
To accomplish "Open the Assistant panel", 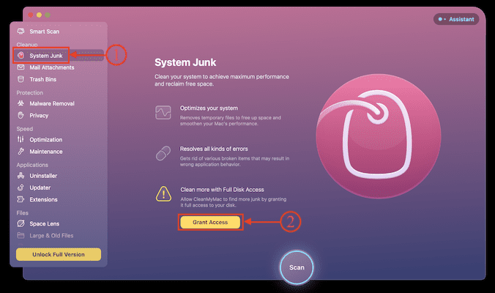I will [456, 19].
